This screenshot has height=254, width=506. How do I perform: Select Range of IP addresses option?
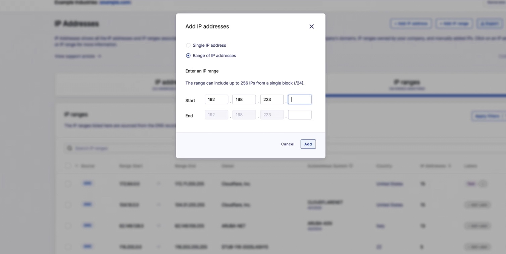tap(211, 56)
